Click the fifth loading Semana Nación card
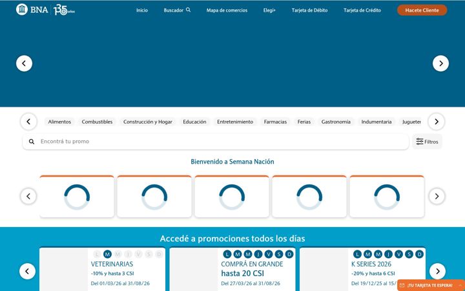 coord(387,197)
